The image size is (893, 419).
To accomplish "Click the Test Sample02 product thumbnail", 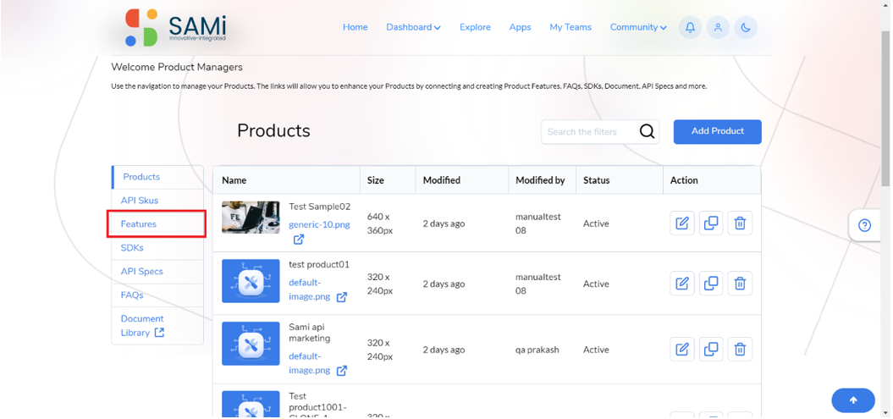I will pos(251,217).
